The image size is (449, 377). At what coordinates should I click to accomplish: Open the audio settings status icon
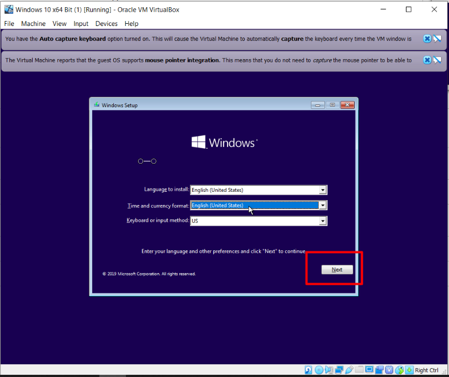click(x=329, y=370)
